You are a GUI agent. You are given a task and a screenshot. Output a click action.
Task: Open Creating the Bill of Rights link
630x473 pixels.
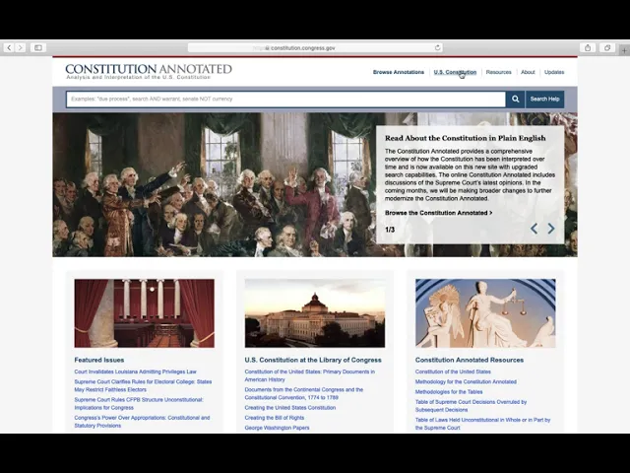[275, 418]
